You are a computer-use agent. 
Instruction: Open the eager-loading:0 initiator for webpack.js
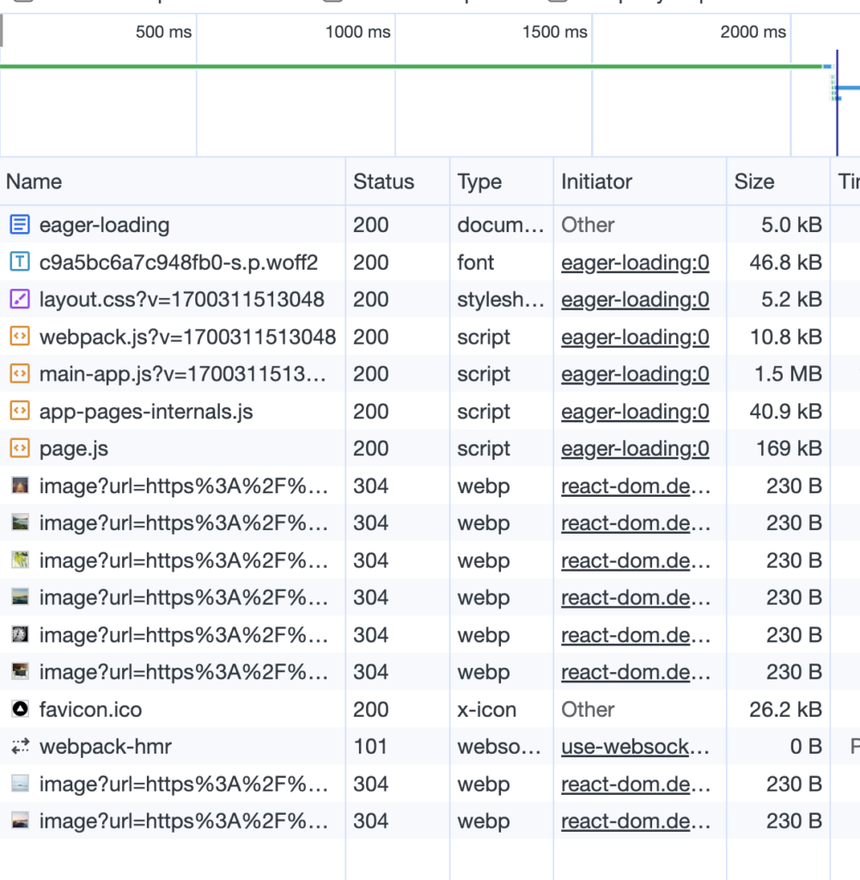tap(635, 337)
